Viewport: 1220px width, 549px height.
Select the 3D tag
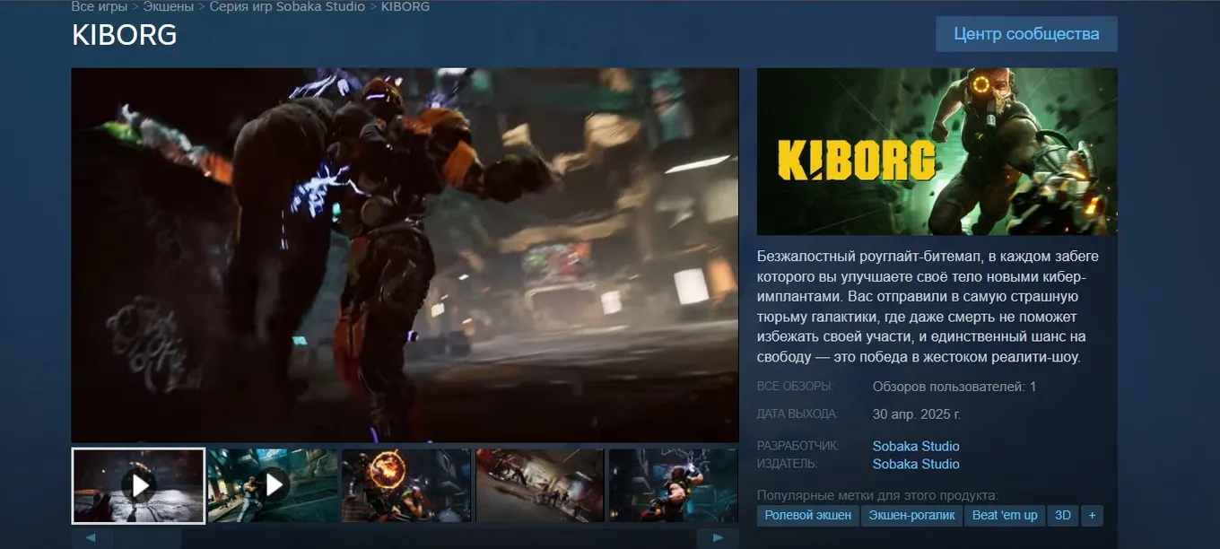(x=1063, y=515)
